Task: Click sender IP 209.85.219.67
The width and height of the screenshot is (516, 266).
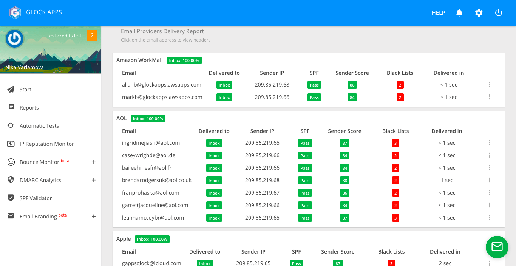Action: (x=262, y=193)
